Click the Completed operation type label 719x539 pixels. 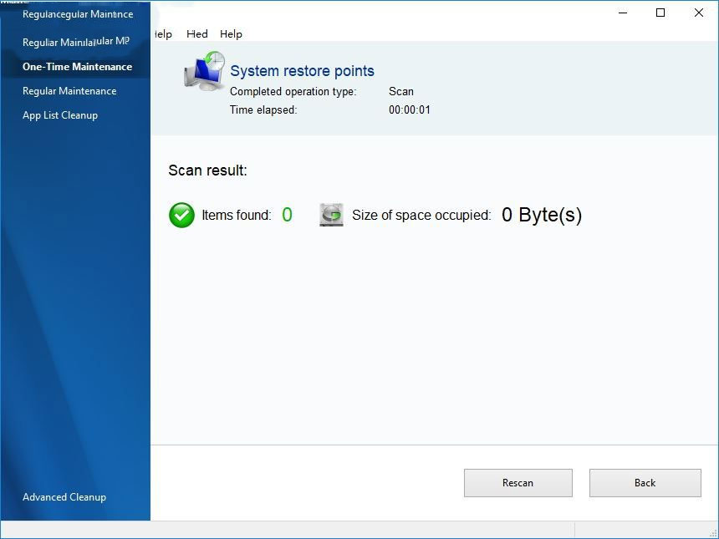pyautogui.click(x=293, y=92)
